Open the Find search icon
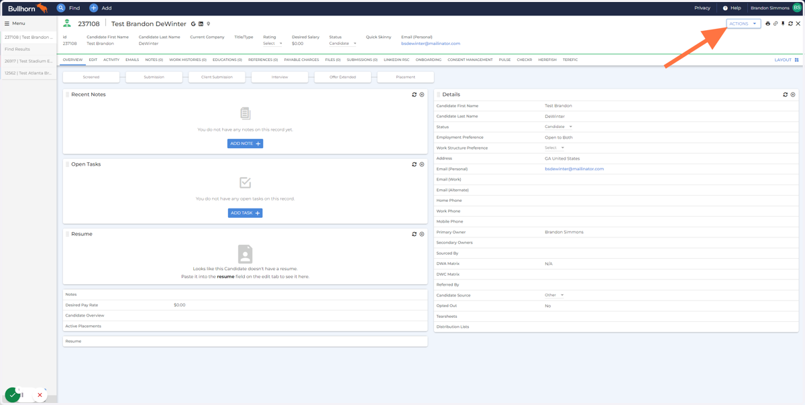Screen dimensions: 805x405 (x=61, y=8)
